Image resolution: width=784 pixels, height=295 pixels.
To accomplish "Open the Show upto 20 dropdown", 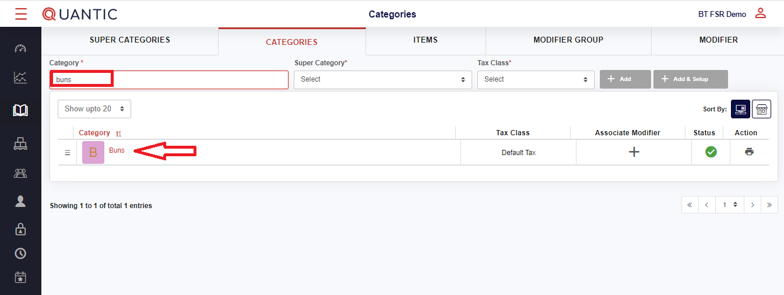I will [94, 109].
